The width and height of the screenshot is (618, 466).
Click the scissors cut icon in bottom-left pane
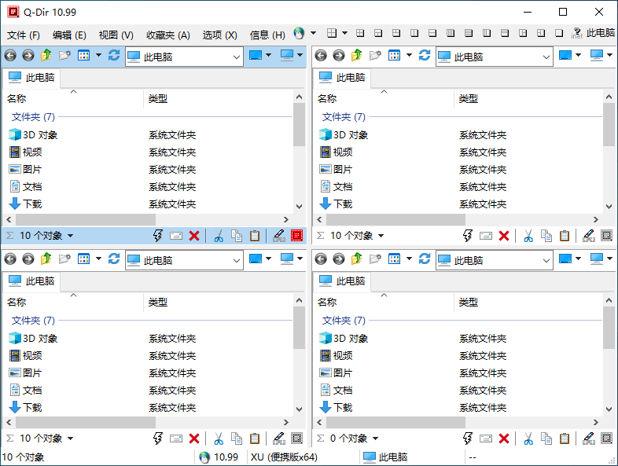[219, 438]
